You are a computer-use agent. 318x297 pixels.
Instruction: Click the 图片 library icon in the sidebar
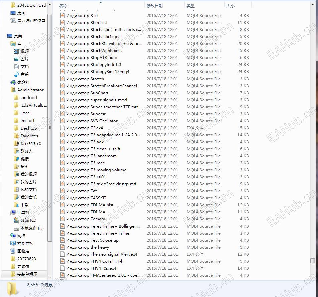coord(16,59)
